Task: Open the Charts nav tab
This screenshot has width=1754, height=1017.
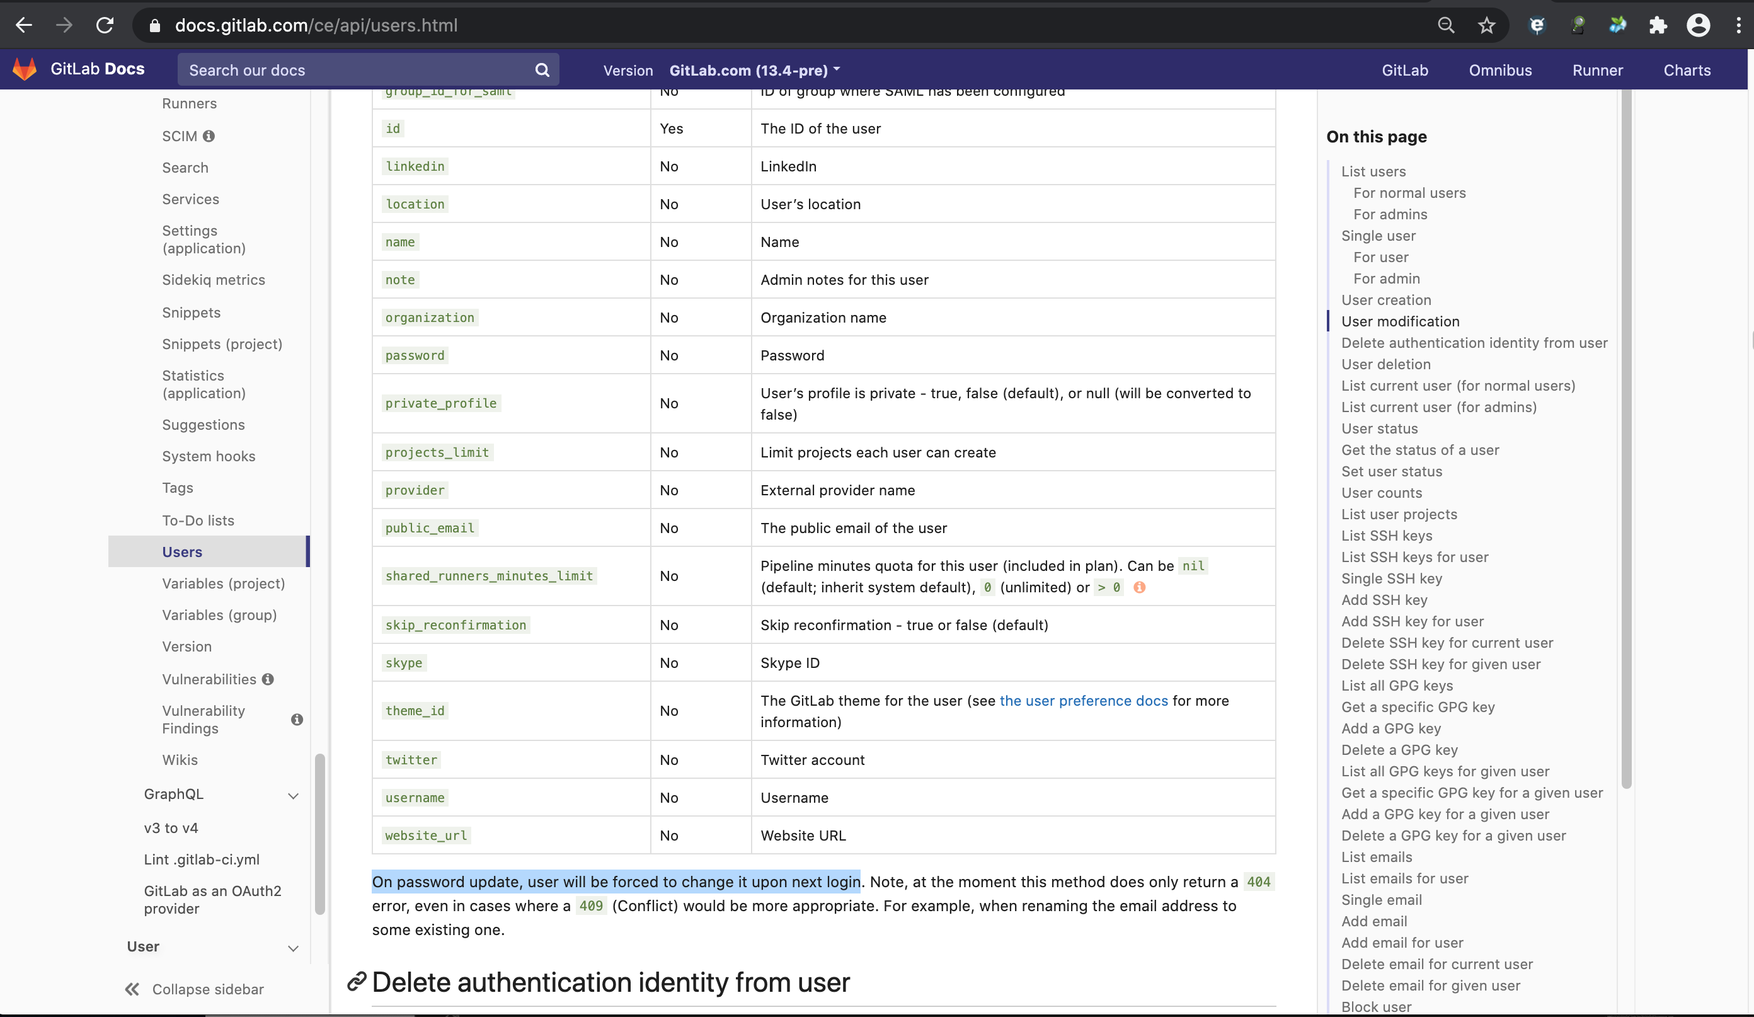Action: point(1687,71)
